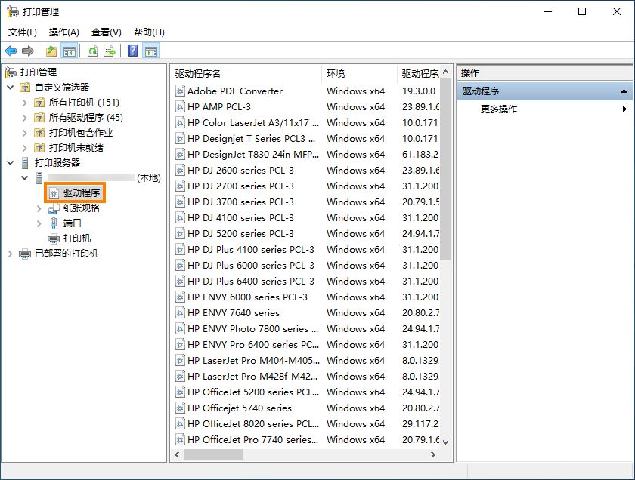The height and width of the screenshot is (480, 635).
Task: Sort by the 驱动程序版本 column header
Action: point(419,74)
